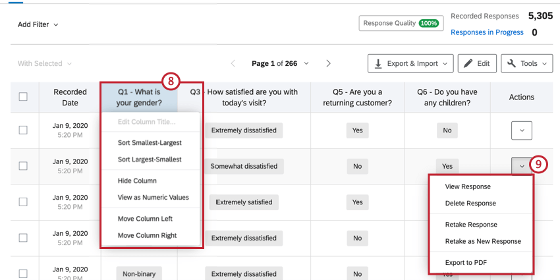Click the wrench icon on Tools

click(512, 63)
